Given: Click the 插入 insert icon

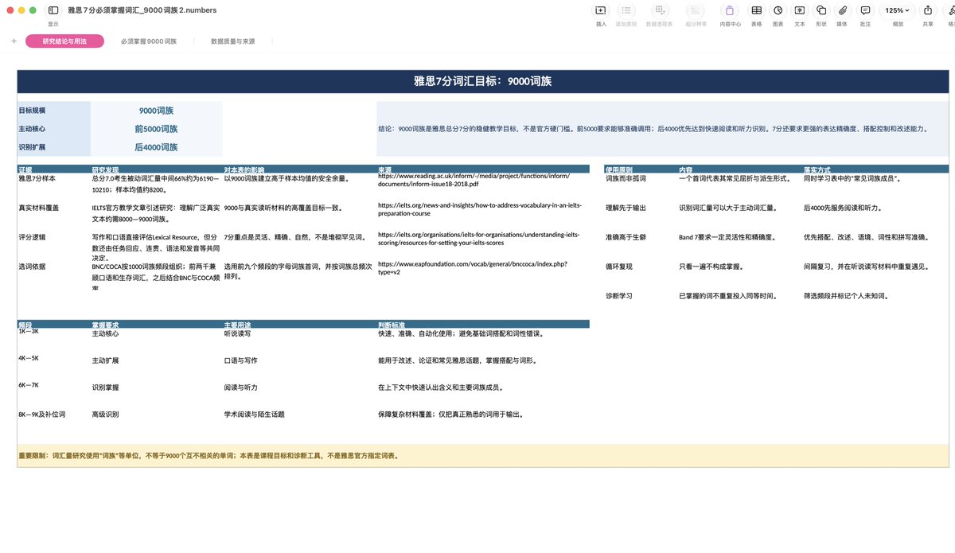Looking at the screenshot, I should tap(601, 10).
